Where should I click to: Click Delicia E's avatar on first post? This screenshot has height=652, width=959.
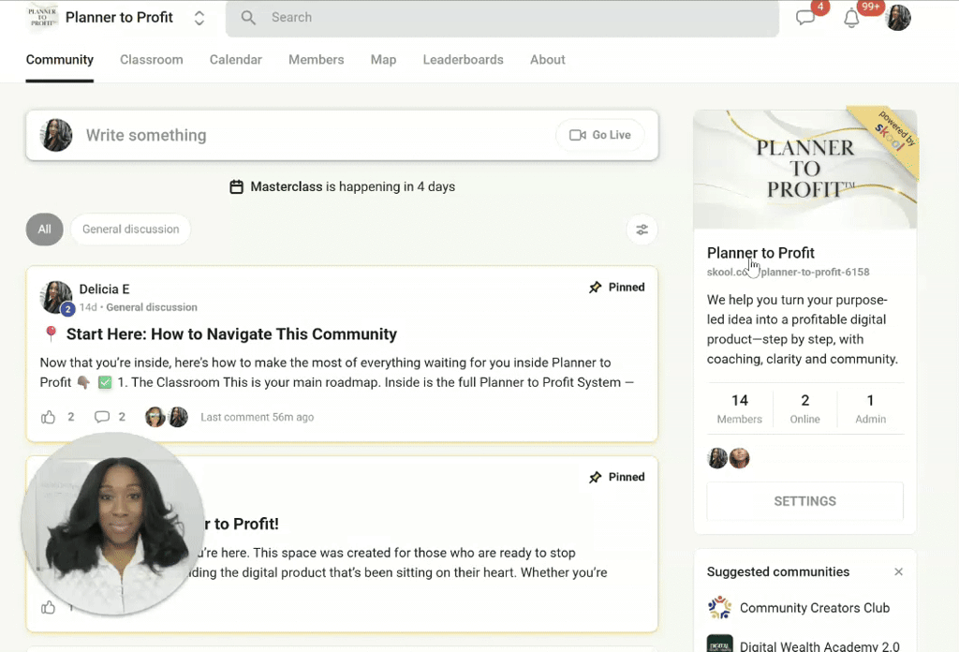(56, 297)
